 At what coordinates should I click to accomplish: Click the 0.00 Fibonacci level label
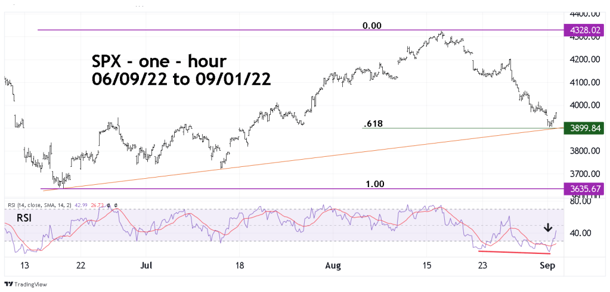pos(372,26)
